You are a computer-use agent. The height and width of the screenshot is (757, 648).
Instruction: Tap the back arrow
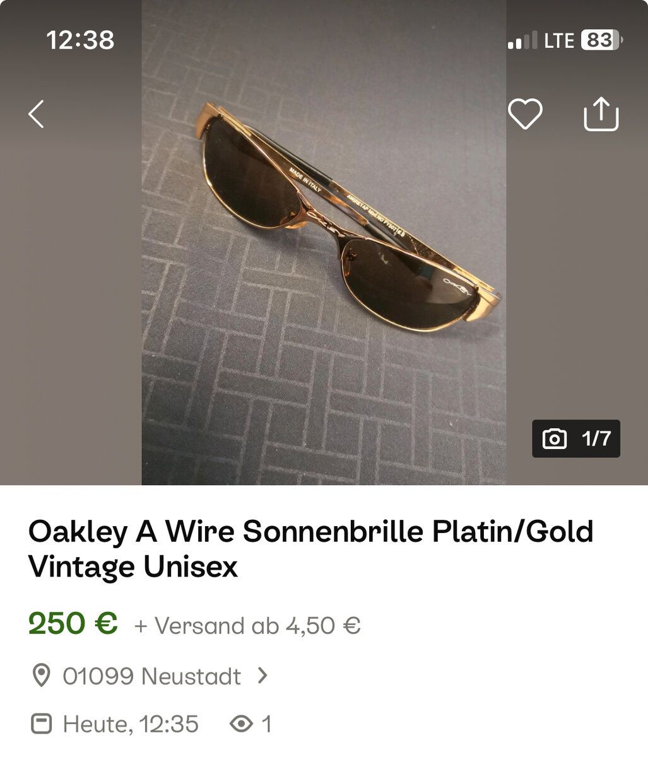tap(37, 114)
